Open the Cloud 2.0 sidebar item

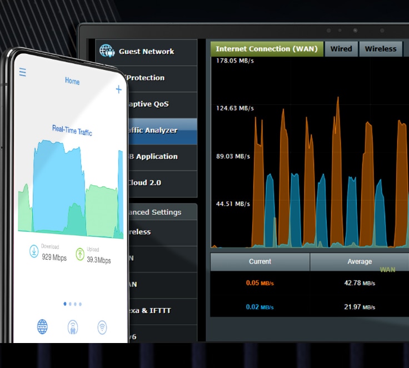[x=162, y=184]
